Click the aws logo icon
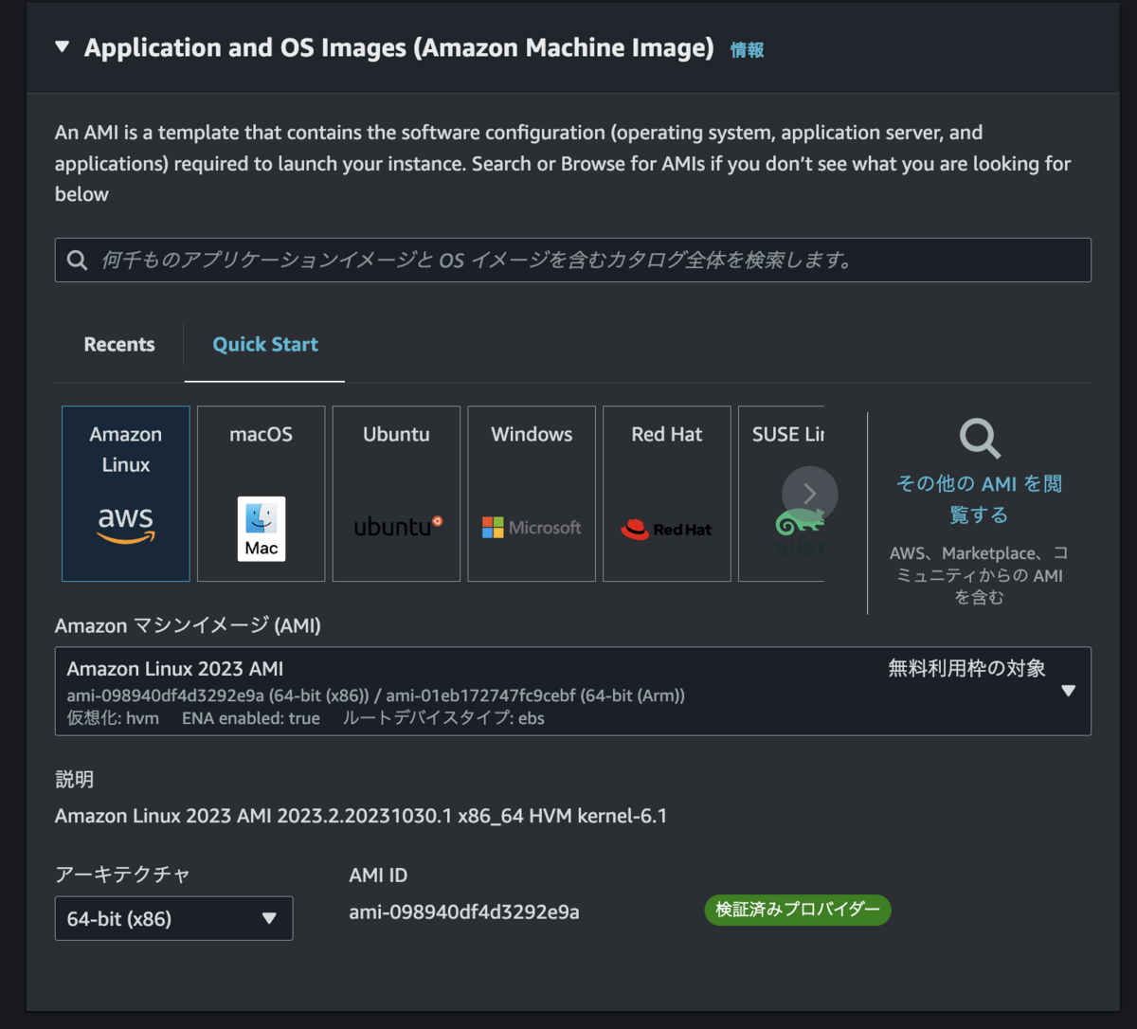1137x1029 pixels. [126, 525]
